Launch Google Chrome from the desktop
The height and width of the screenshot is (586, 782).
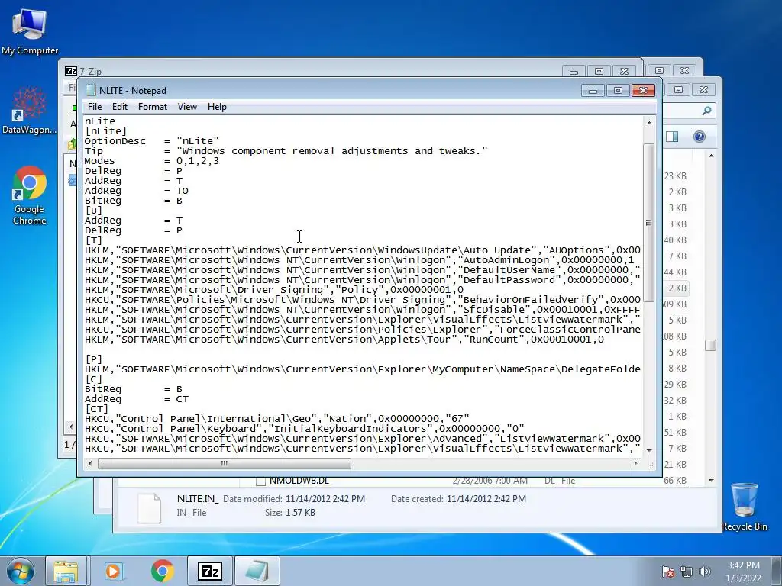click(30, 195)
